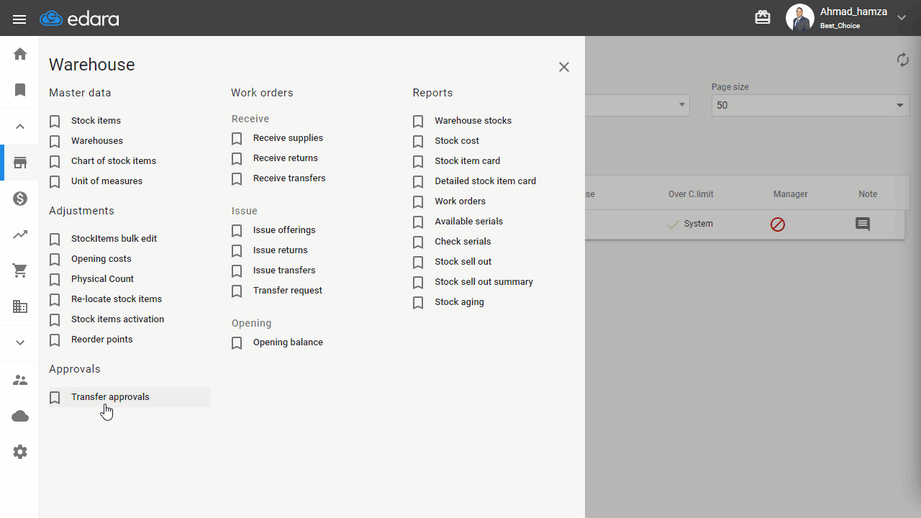
Task: Go to Home in the sidebar
Action: [x=20, y=54]
